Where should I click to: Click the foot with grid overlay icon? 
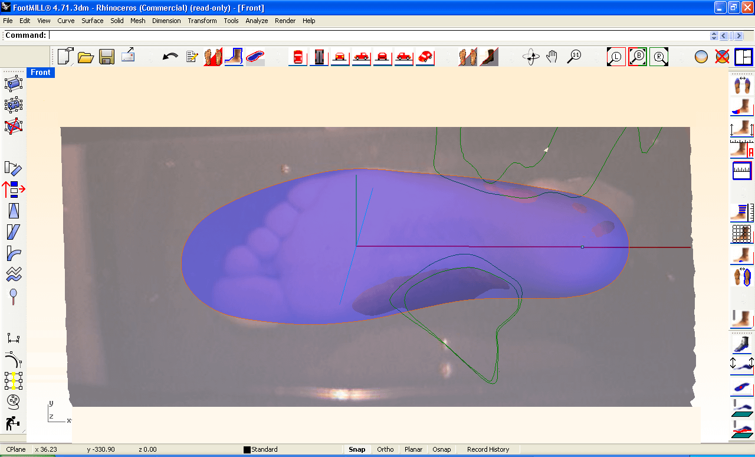pos(743,234)
